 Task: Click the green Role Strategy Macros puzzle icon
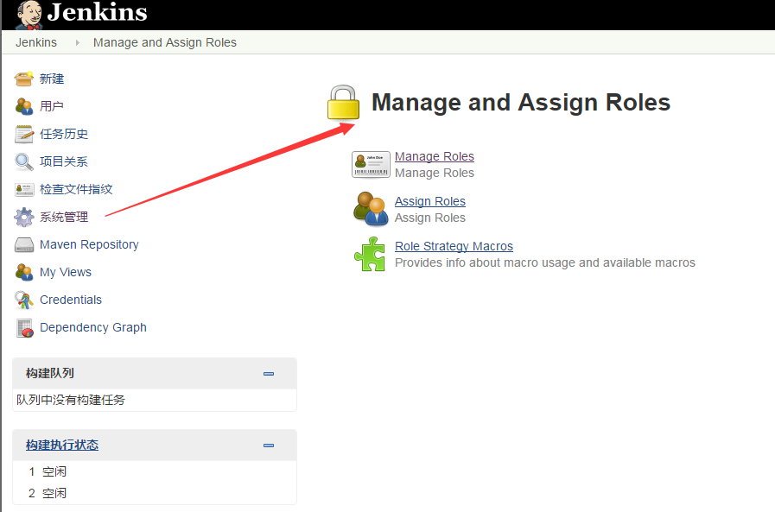[370, 254]
